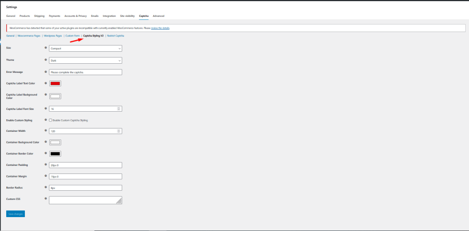The width and height of the screenshot is (469, 231).
Task: Go to General captcha sub-section link
Action: tap(10, 35)
